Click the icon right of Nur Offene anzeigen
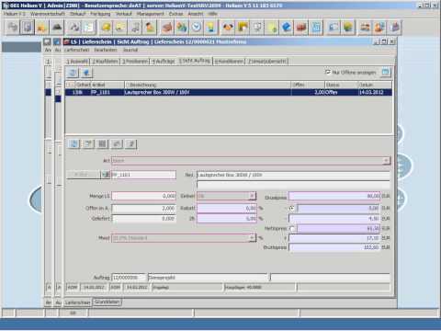441x331 pixels. [385, 73]
